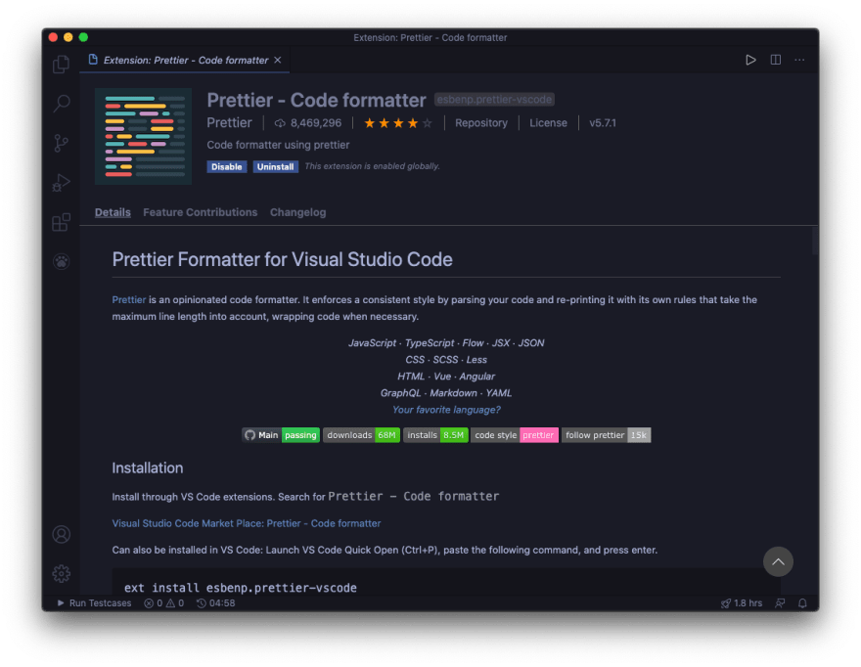This screenshot has height=667, width=861.
Task: Open the License link
Action: (548, 123)
